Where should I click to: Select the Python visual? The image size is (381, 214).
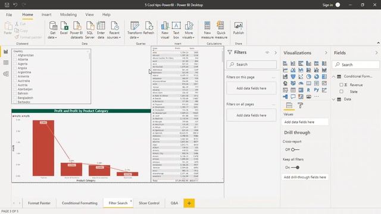click(x=316, y=90)
